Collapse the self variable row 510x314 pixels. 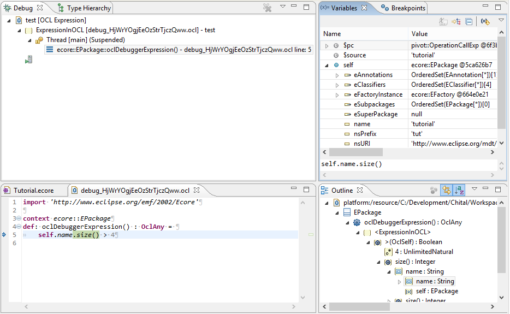pyautogui.click(x=327, y=66)
